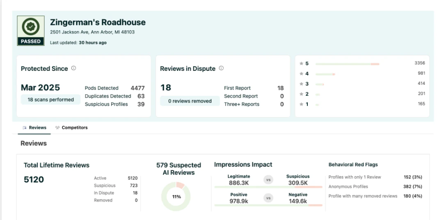Click the 63 duplicates value
The image size is (444, 220).
[141, 96]
